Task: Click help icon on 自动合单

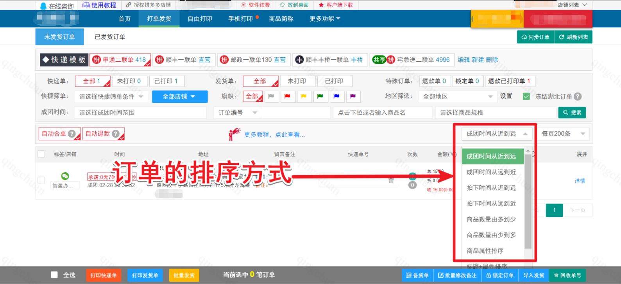Action: [72, 134]
